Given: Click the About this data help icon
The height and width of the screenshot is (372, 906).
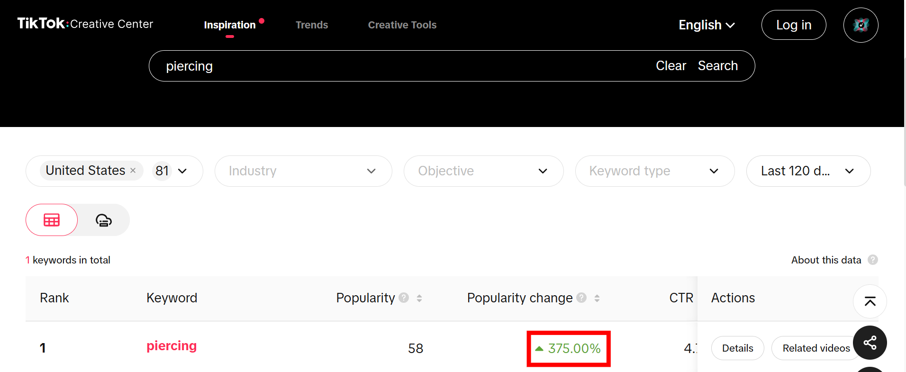Looking at the screenshot, I should click(x=872, y=260).
